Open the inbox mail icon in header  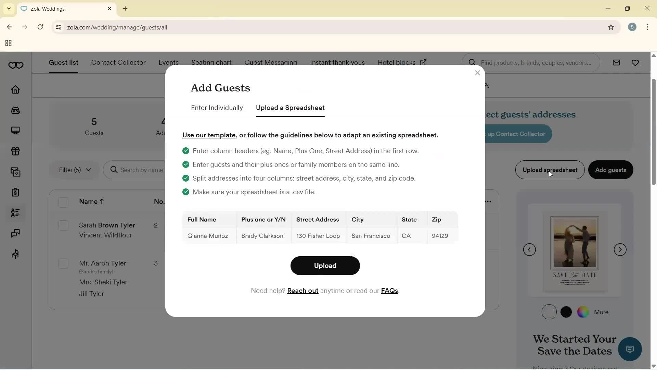point(616,62)
